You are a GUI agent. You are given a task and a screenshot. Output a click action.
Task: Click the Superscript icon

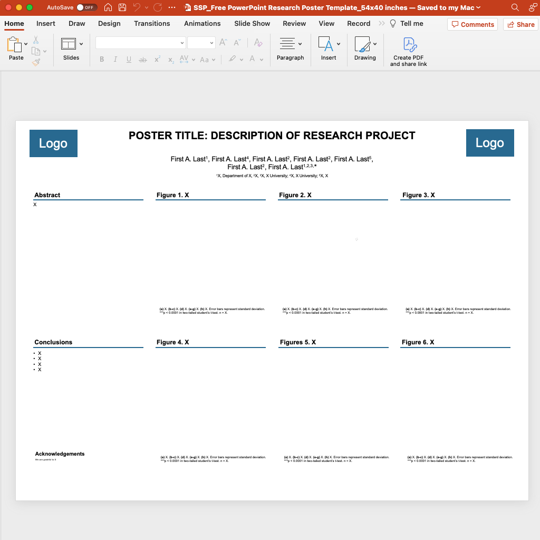[x=157, y=59]
